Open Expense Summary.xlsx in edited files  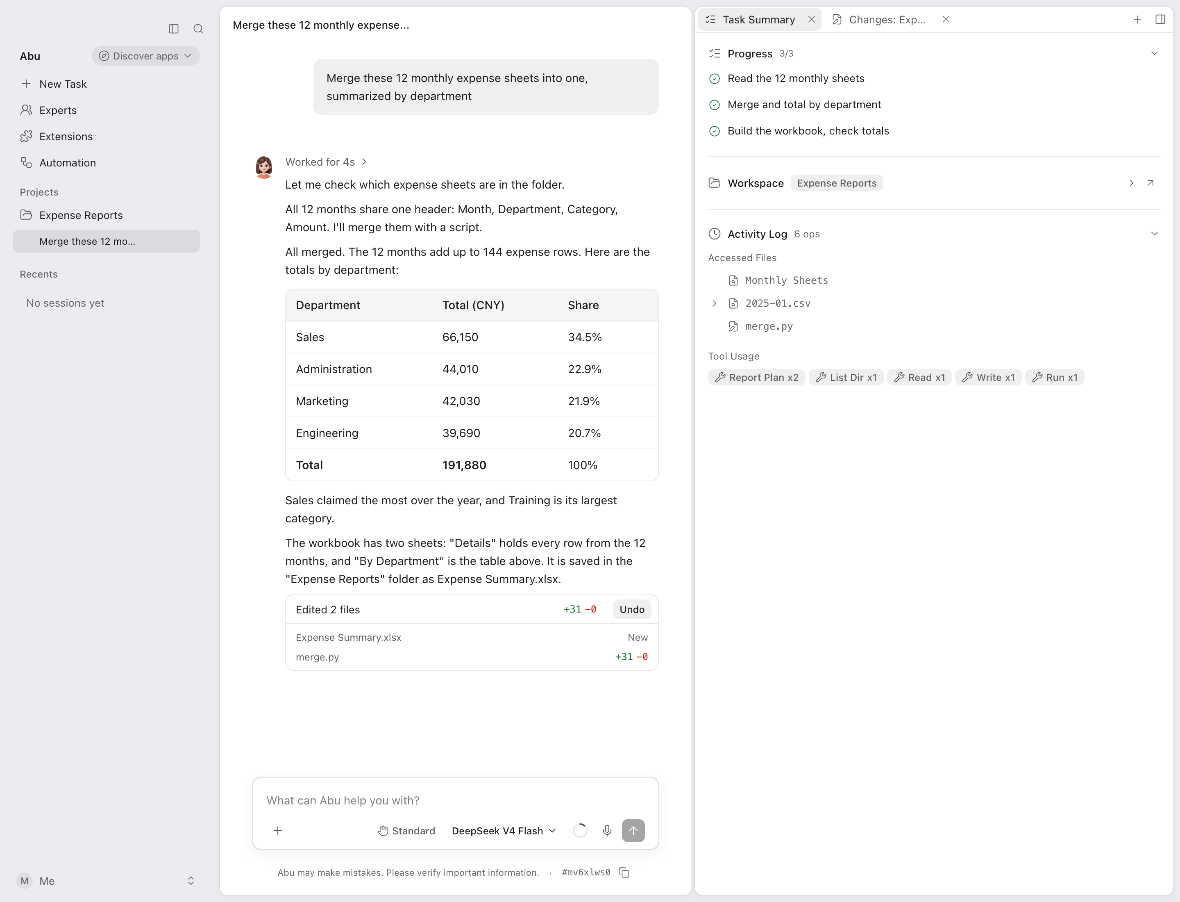[472, 637]
